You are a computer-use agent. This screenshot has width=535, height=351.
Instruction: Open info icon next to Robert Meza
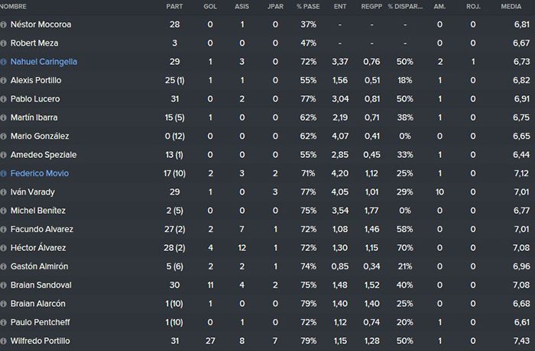point(3,43)
